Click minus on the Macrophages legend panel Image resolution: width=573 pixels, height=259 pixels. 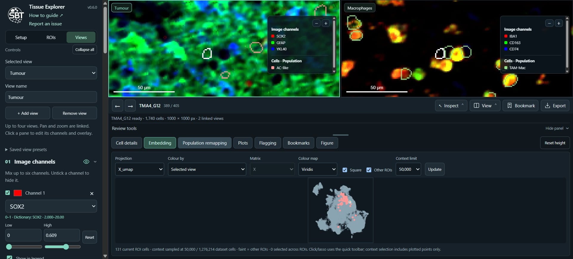coord(549,23)
